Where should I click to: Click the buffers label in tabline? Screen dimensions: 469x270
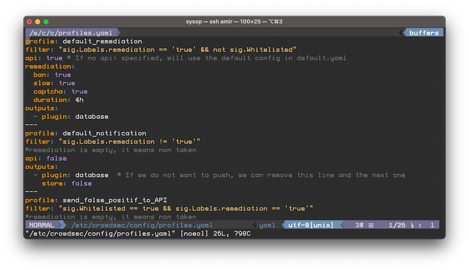click(x=424, y=33)
